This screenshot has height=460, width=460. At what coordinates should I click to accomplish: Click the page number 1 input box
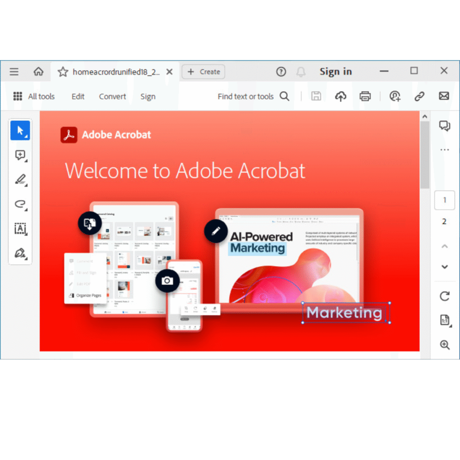pyautogui.click(x=445, y=200)
